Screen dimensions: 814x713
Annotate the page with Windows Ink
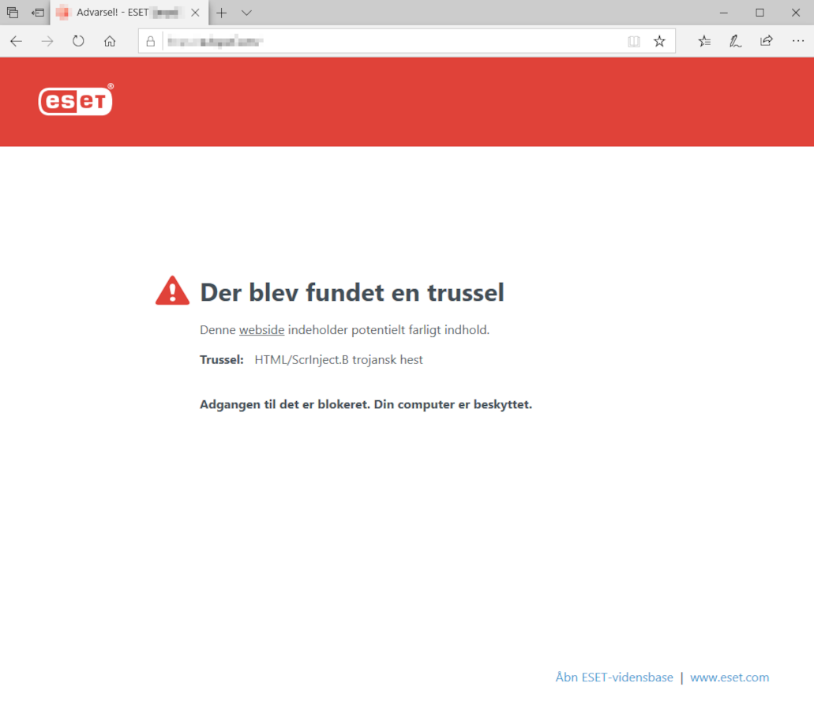click(735, 41)
